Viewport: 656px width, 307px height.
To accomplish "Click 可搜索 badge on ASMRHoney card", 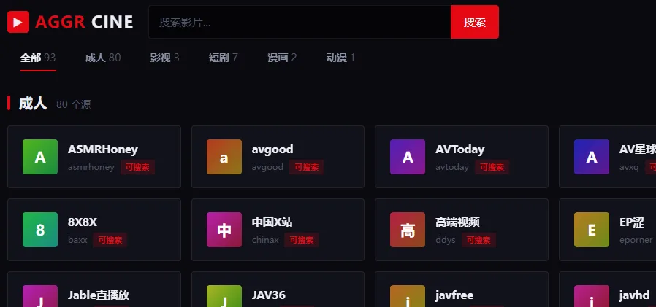I will click(x=137, y=167).
